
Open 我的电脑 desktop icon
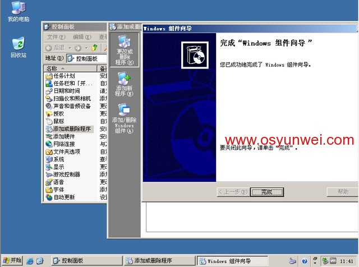coord(19,11)
